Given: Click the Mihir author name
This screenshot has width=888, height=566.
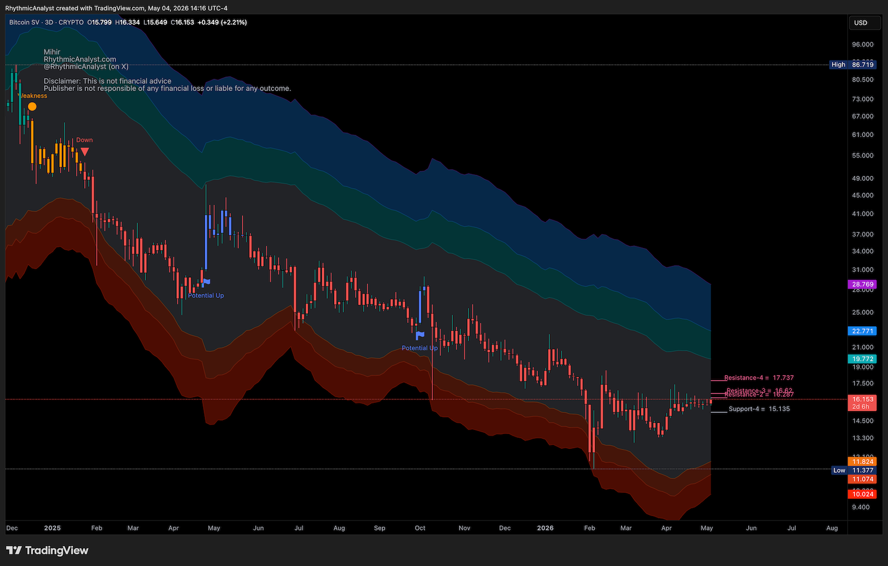Looking at the screenshot, I should coord(52,52).
